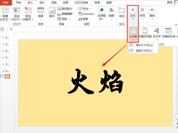Open the 屏幕截图 dropdown arrow
Image resolution: width=178 pixels, height=133 pixels.
(x=74, y=14)
